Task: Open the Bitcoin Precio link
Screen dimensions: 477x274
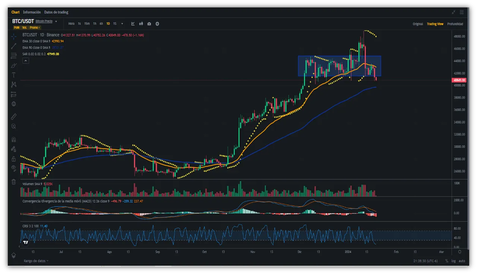Action: click(x=44, y=21)
